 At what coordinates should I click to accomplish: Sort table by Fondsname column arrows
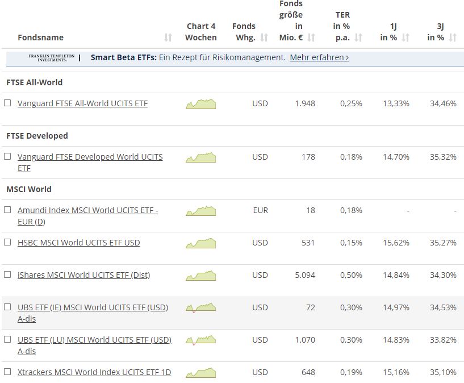click(168, 38)
